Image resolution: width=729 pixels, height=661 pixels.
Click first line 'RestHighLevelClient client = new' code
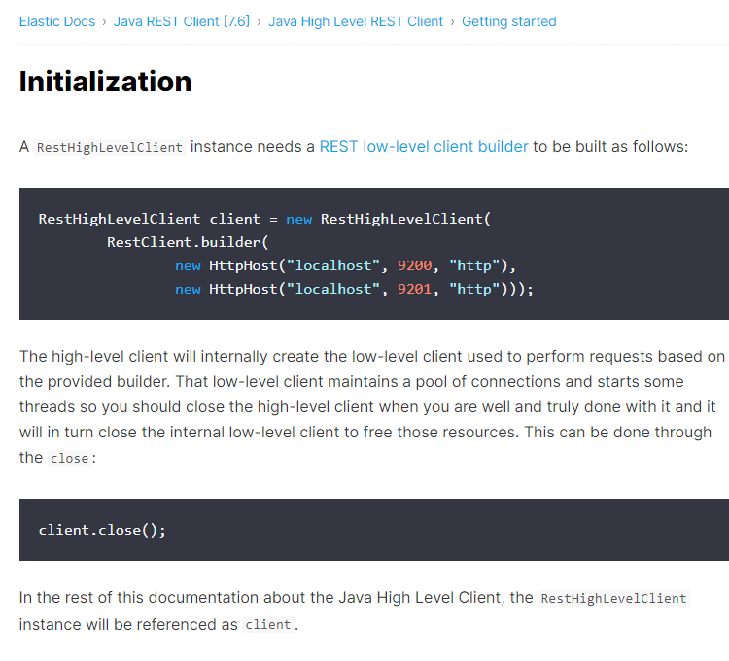click(x=264, y=219)
